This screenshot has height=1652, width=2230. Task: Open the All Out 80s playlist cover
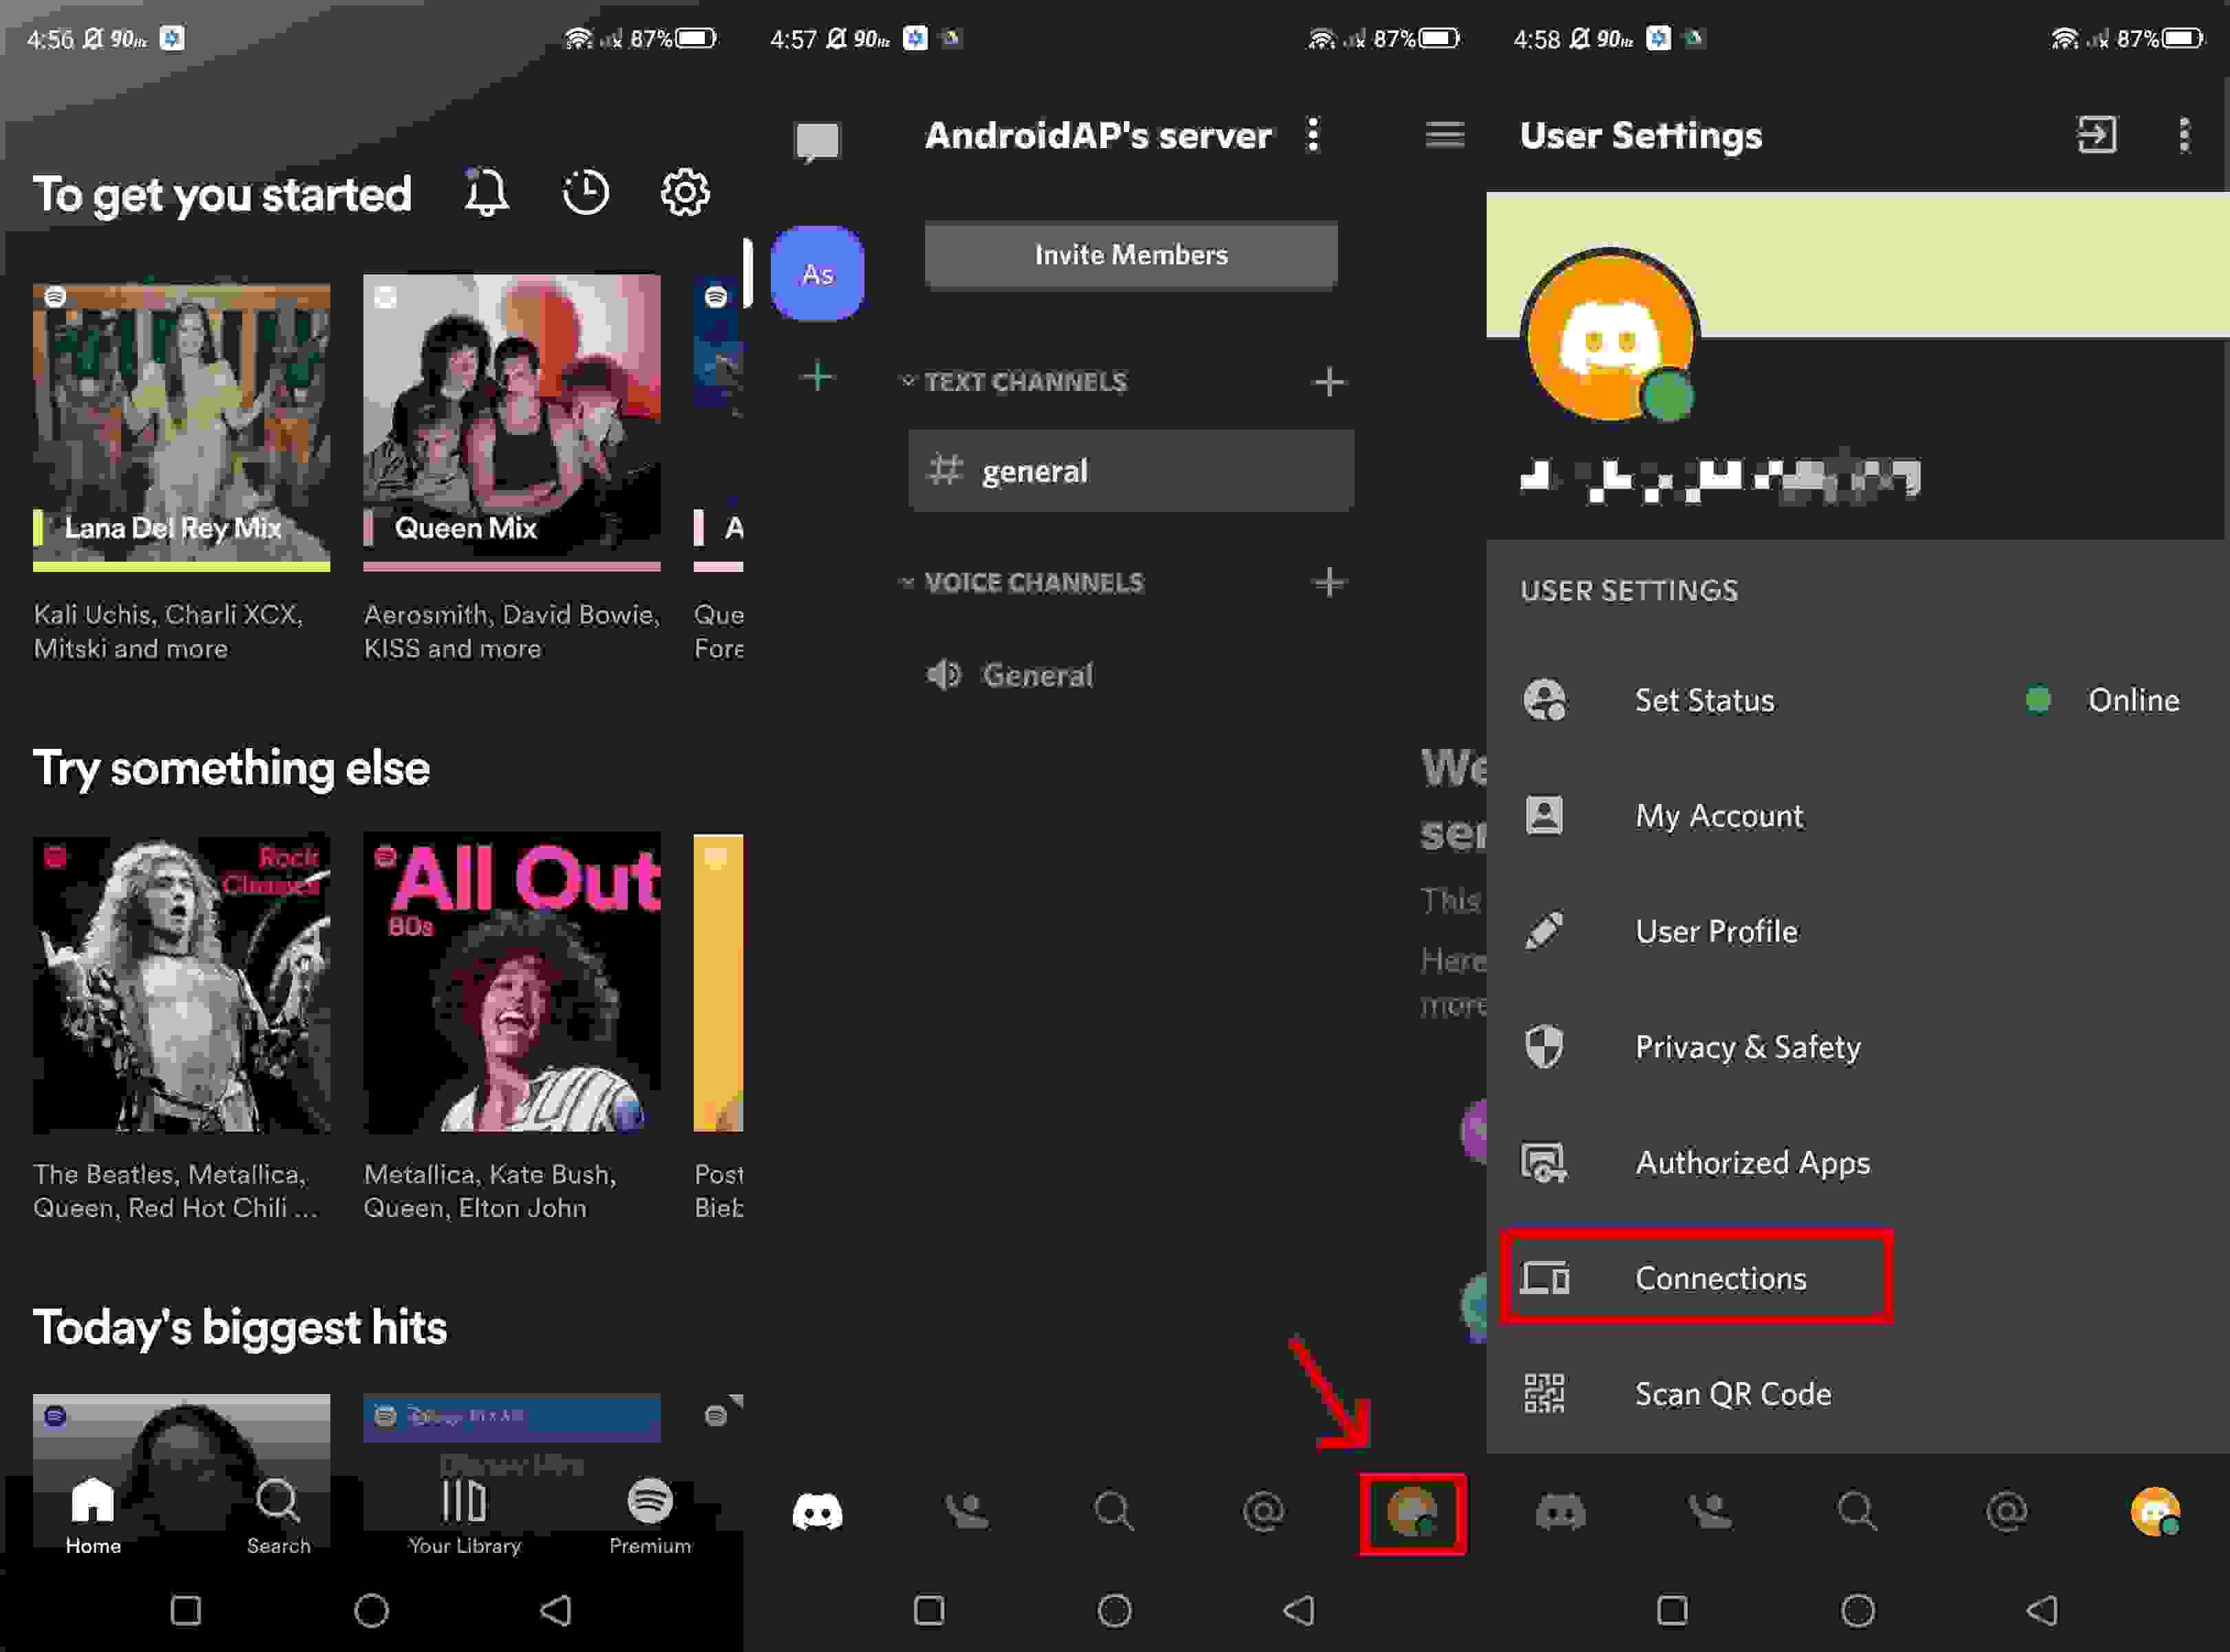click(x=511, y=983)
